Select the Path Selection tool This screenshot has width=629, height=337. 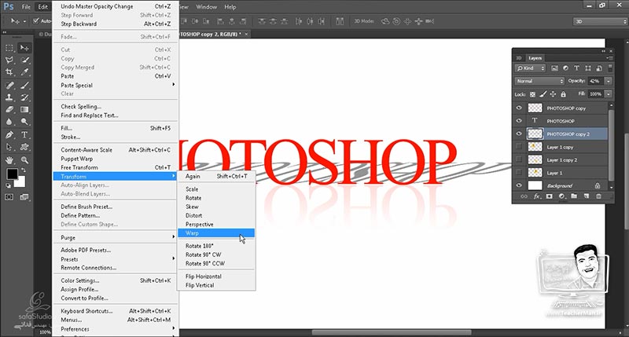pos(9,147)
